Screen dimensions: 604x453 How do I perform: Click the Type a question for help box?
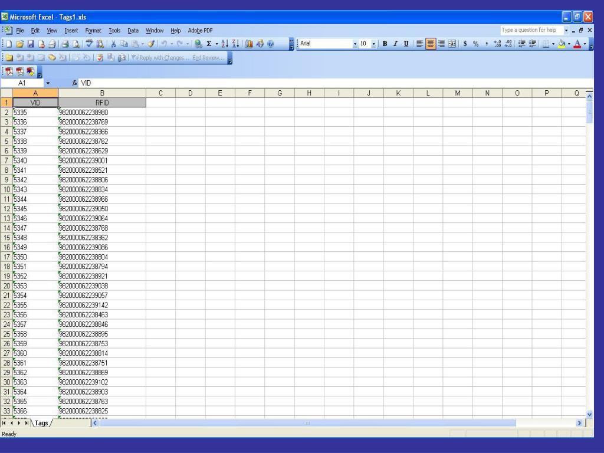point(531,30)
